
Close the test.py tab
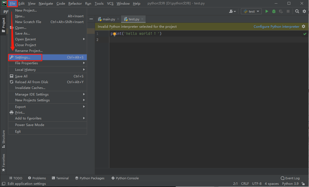142,19
